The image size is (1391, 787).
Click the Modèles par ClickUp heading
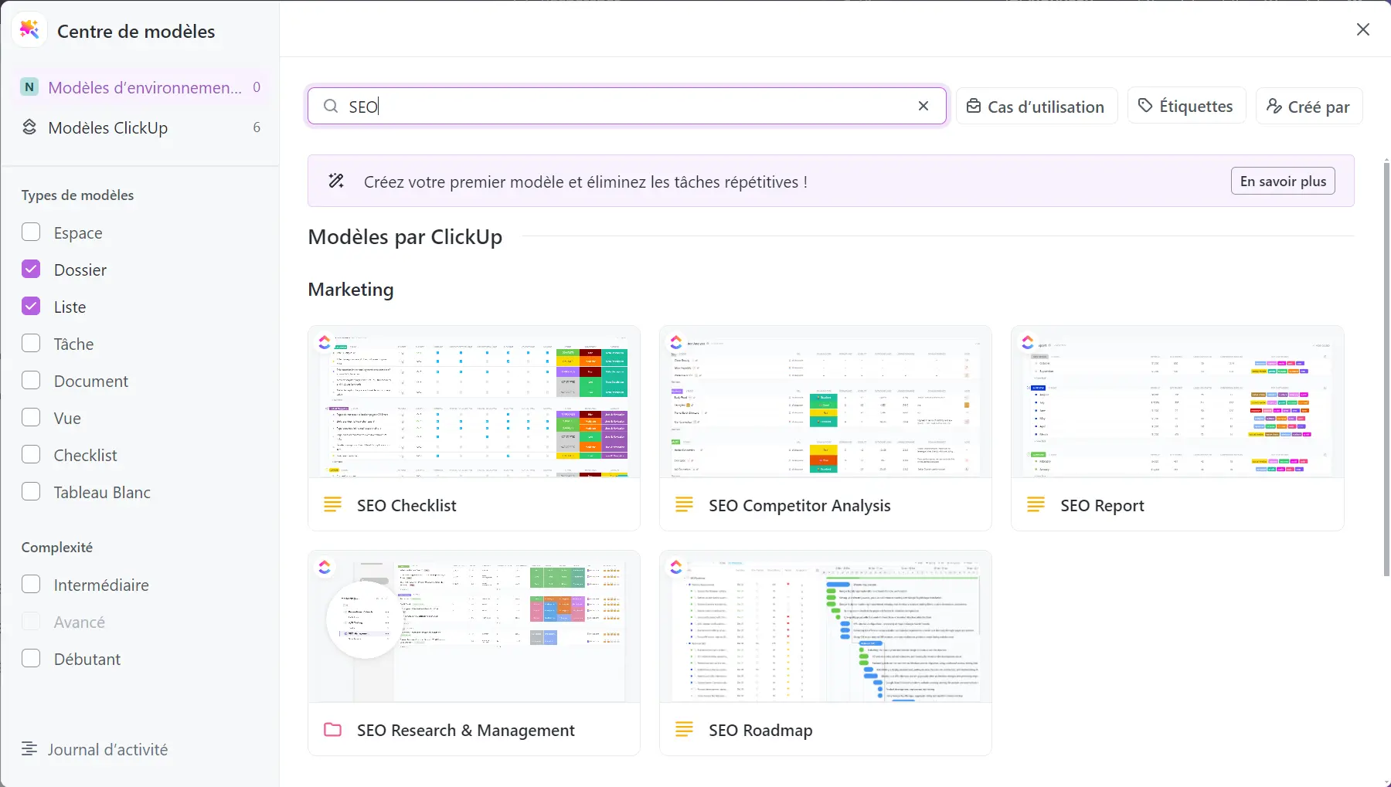pyautogui.click(x=405, y=236)
